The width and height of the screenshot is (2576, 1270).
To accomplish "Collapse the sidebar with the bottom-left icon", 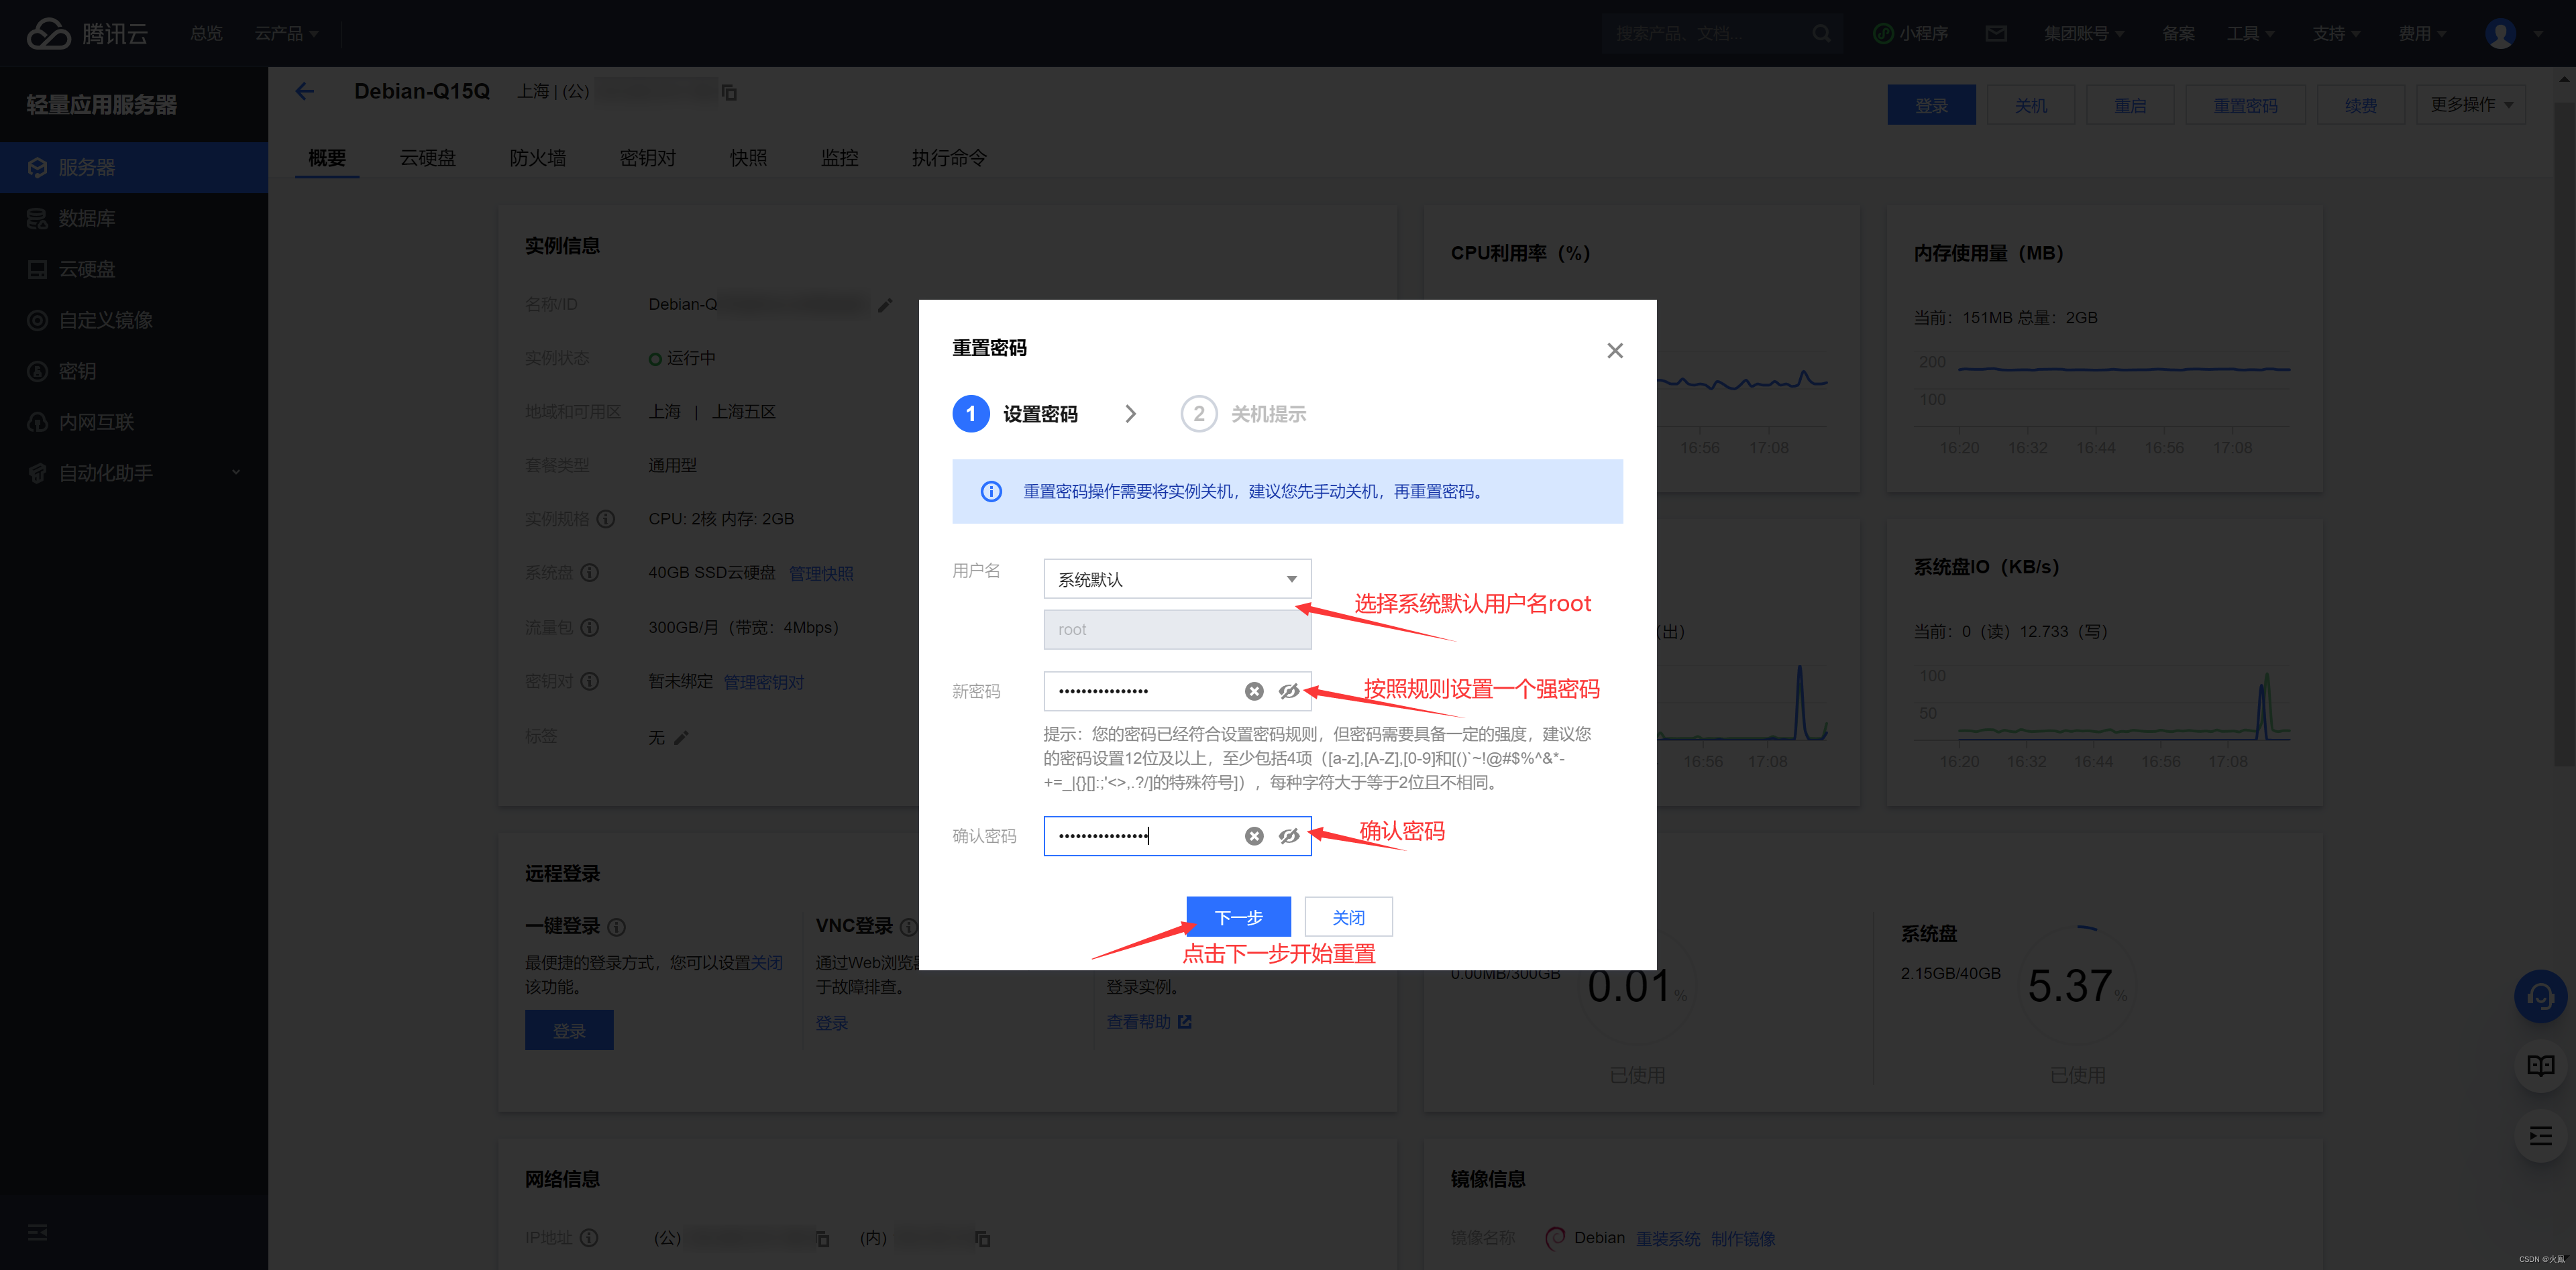I will click(x=37, y=1233).
